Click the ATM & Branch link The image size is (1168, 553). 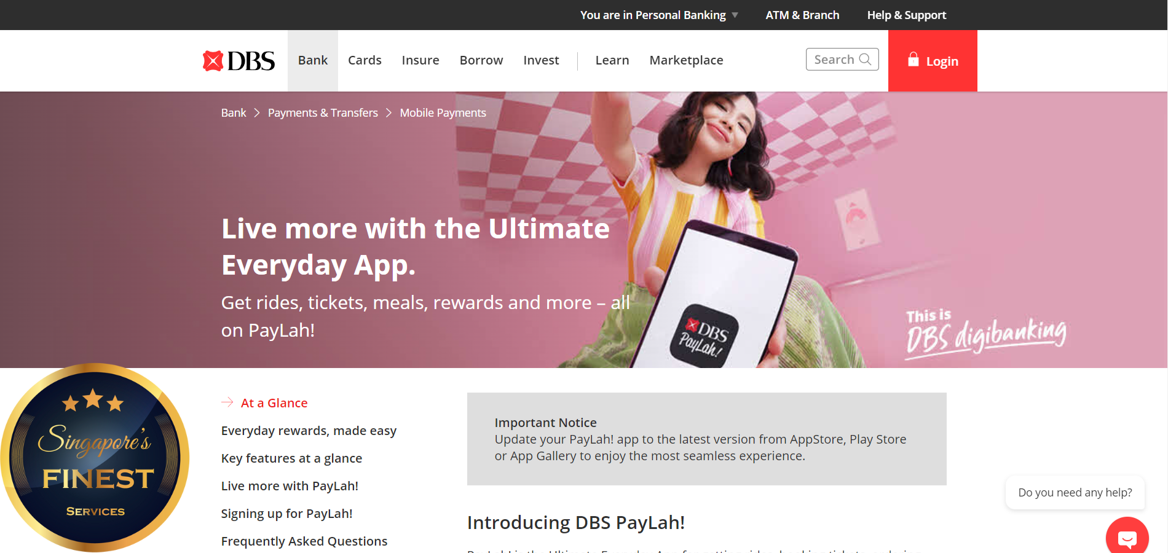tap(802, 15)
